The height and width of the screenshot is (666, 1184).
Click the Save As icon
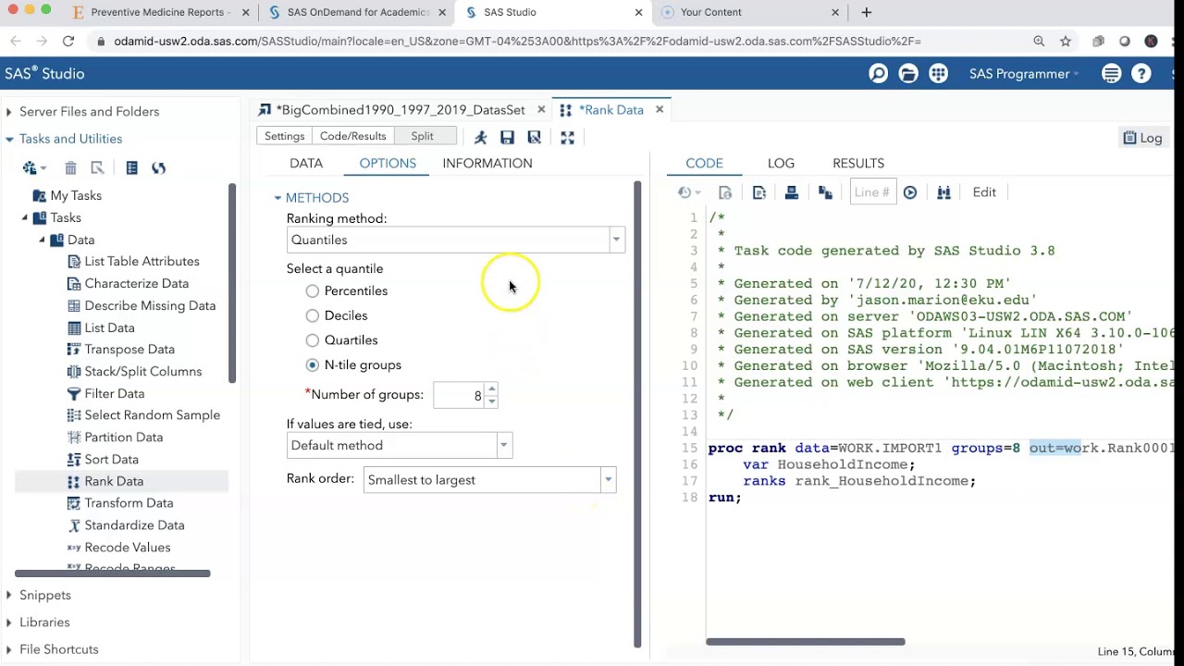coord(534,137)
